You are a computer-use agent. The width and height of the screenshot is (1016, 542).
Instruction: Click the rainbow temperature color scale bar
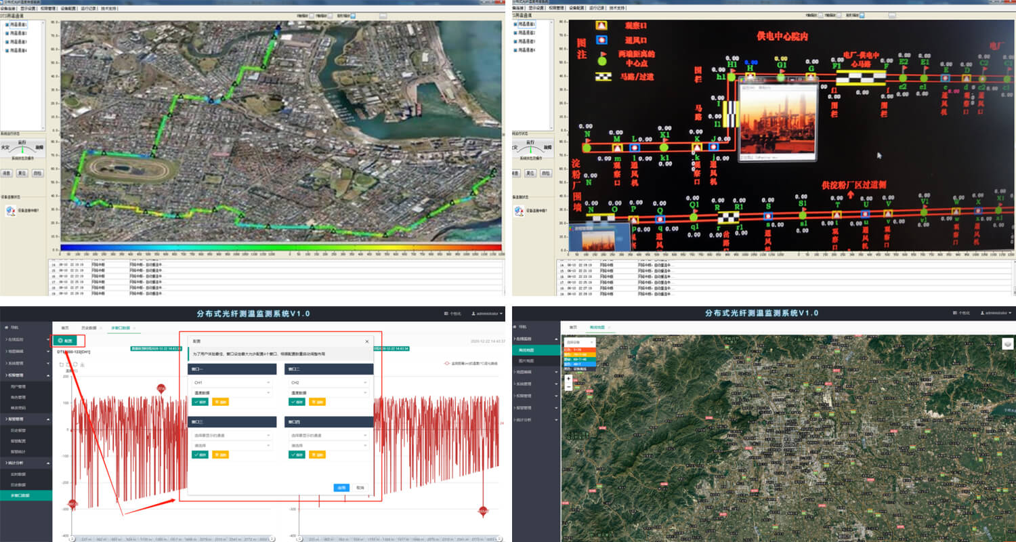point(281,247)
